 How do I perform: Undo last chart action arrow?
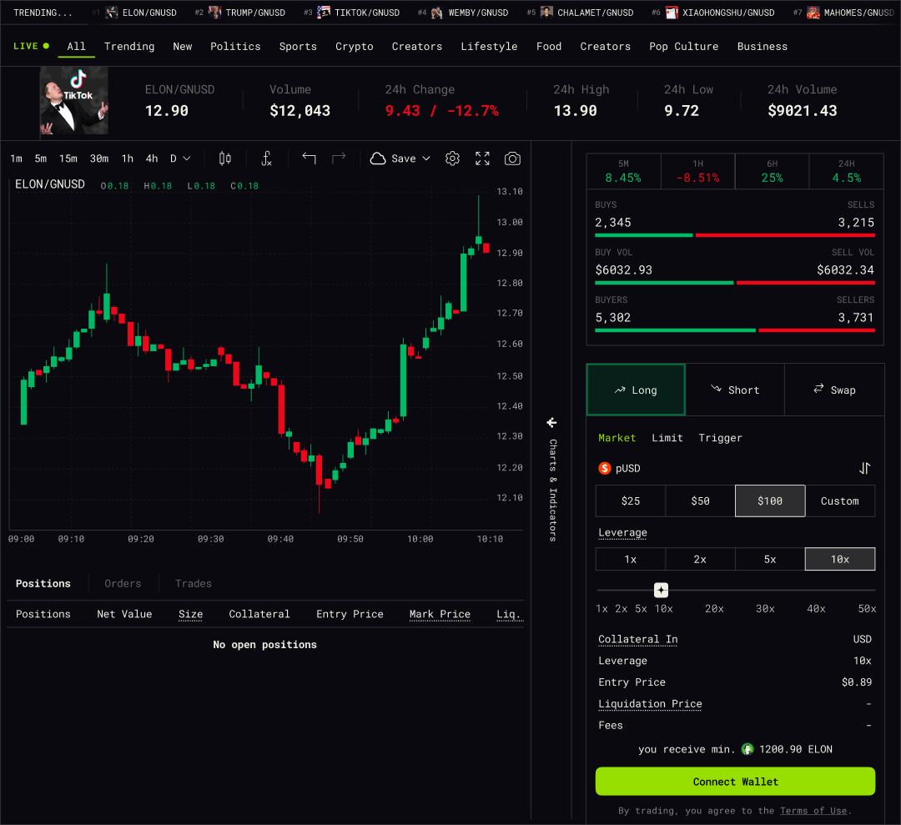pyautogui.click(x=310, y=158)
